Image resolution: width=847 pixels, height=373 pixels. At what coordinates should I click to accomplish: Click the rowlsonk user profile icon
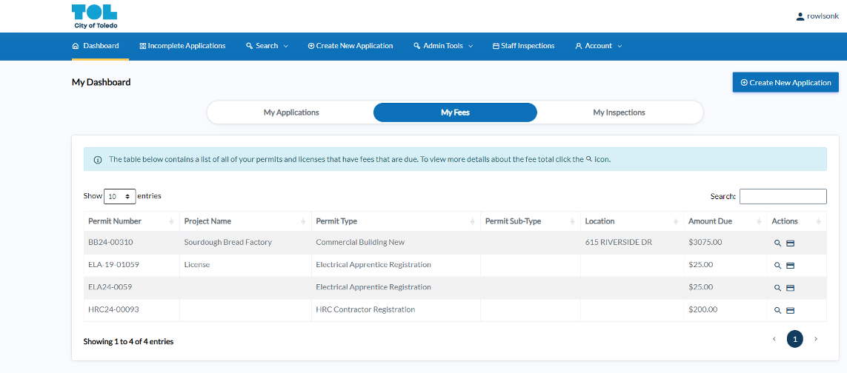click(800, 16)
